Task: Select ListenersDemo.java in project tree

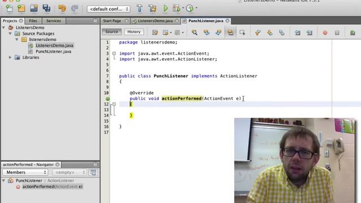Action: [54, 46]
